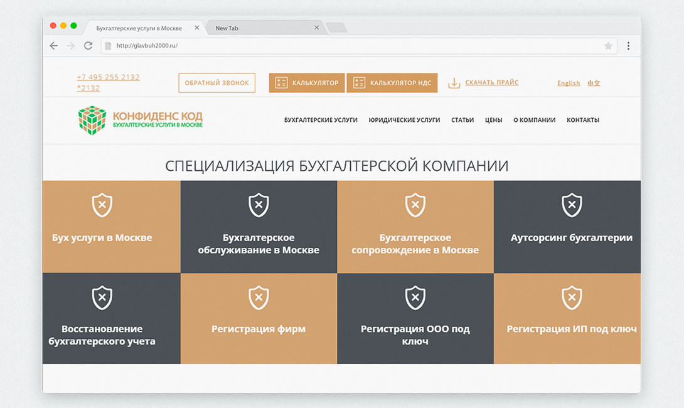The height and width of the screenshot is (408, 684).
Task: Open Юридические услуги menu item
Action: point(404,120)
